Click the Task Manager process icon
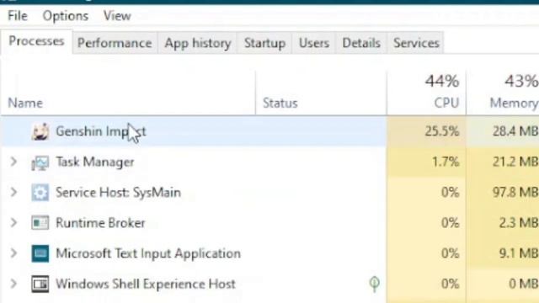539x303 pixels. click(40, 162)
